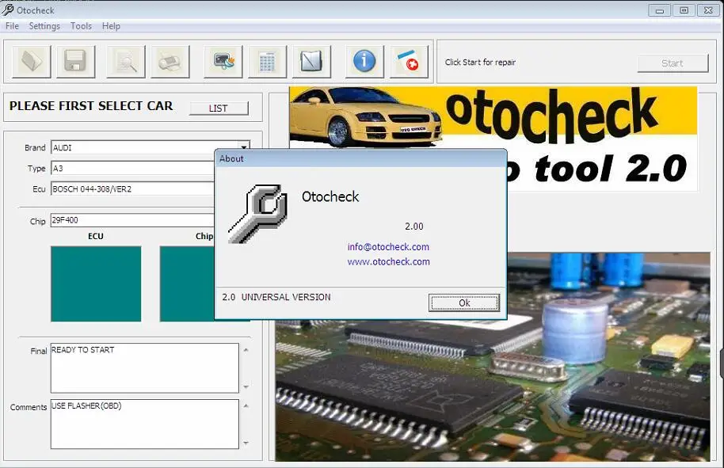Click the LIST button

tap(219, 108)
